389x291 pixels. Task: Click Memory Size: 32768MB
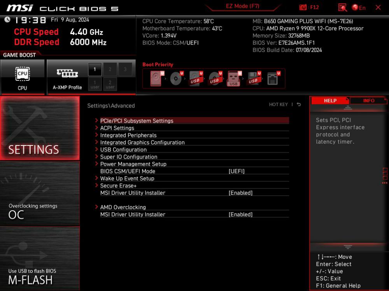pos(281,36)
